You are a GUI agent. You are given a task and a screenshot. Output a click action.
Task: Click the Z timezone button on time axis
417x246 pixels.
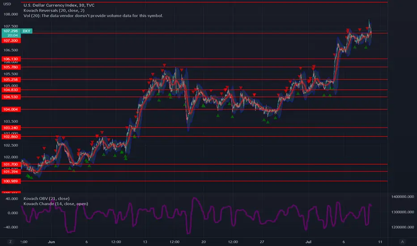tap(10, 242)
